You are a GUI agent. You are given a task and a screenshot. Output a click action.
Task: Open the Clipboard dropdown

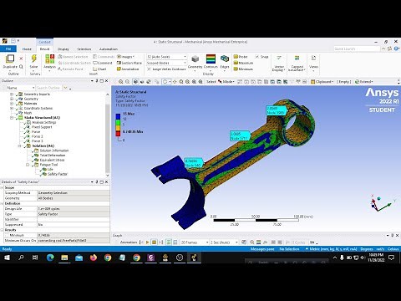tap(322, 82)
